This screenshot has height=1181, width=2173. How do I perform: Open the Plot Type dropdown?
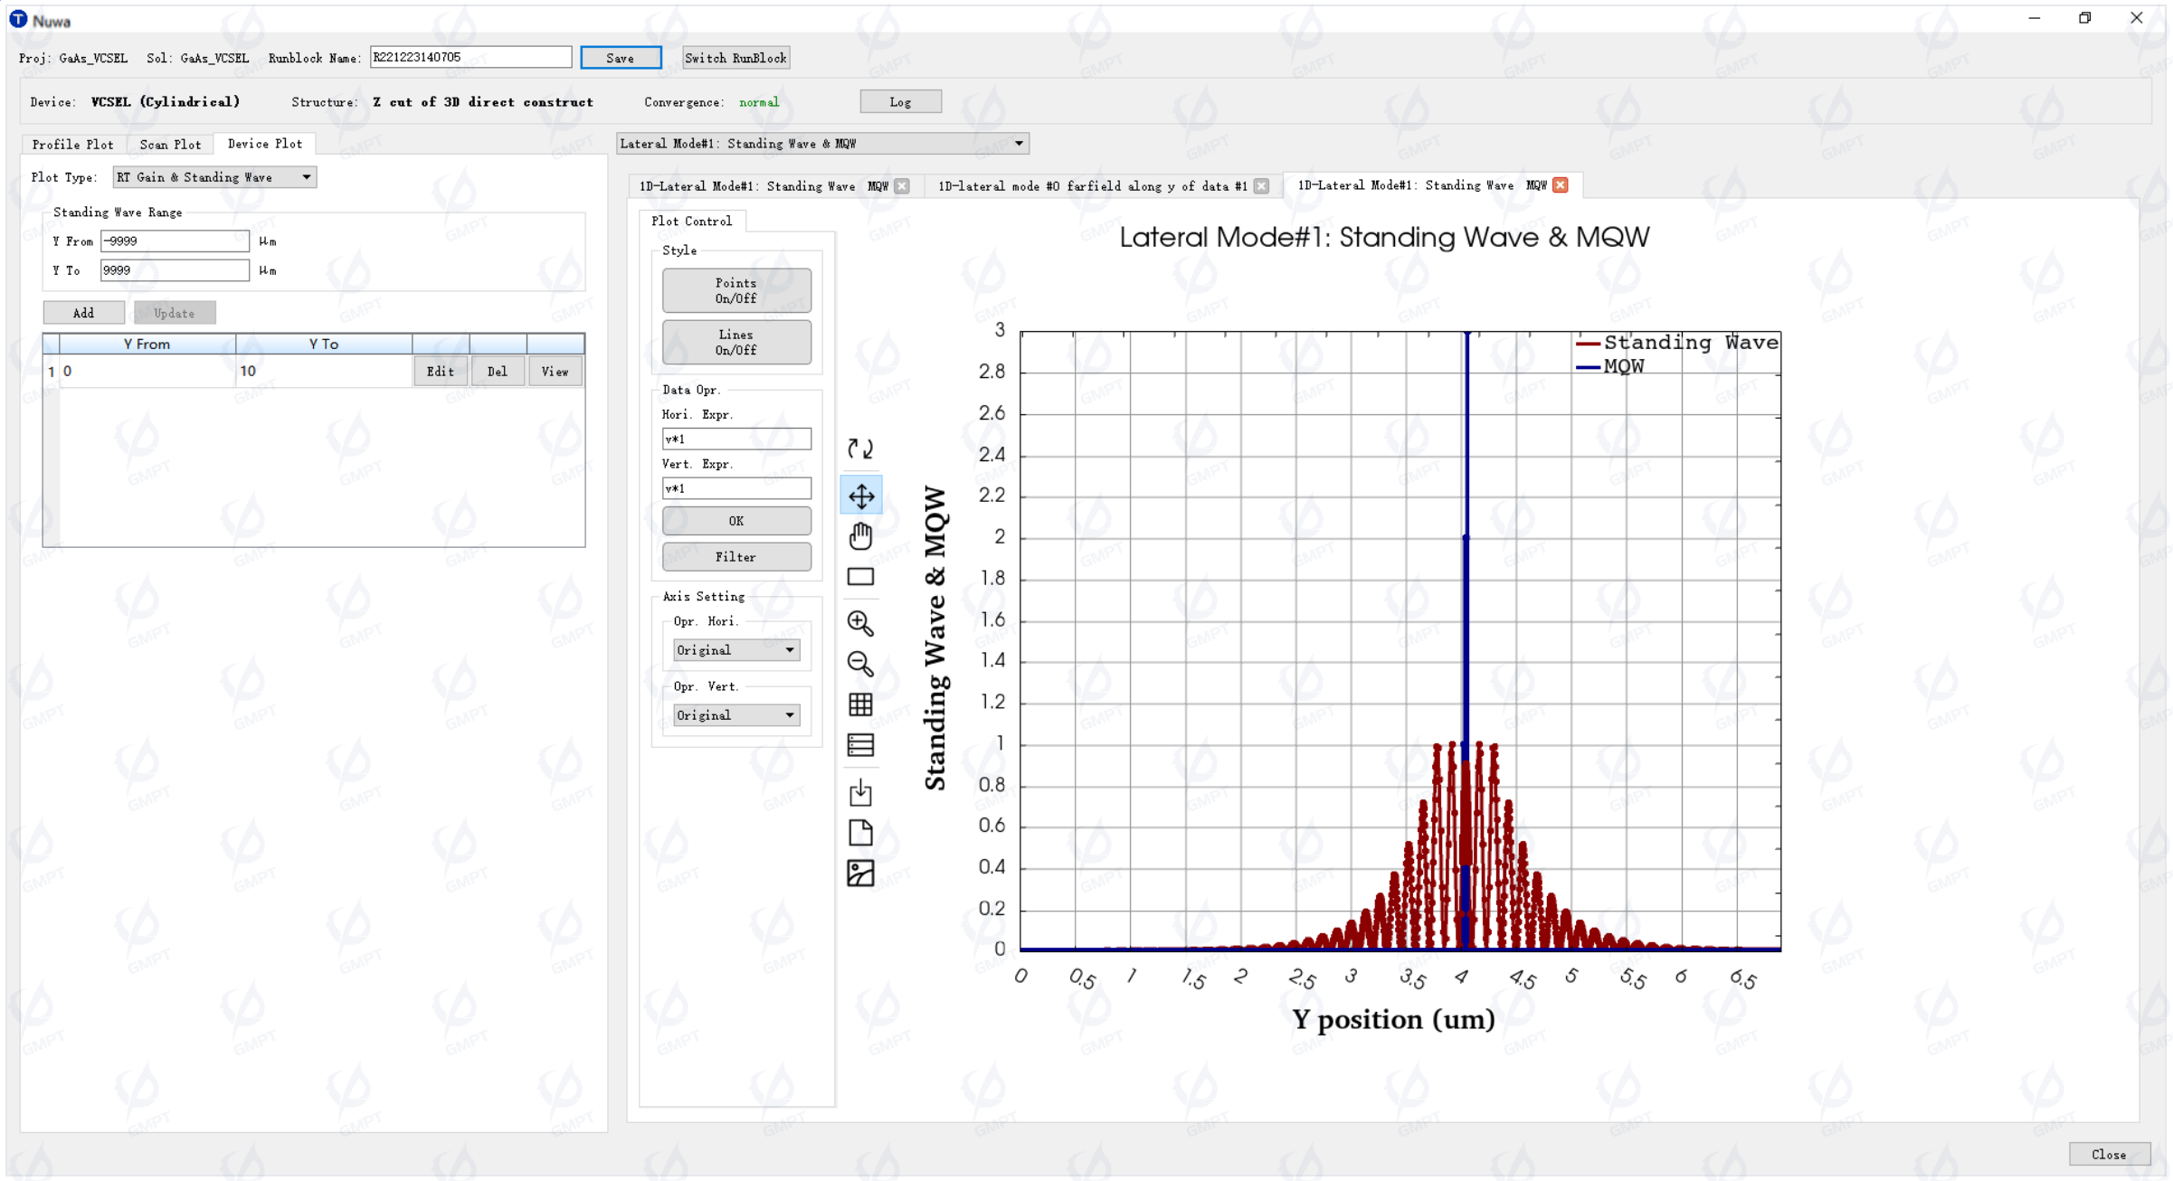[214, 177]
